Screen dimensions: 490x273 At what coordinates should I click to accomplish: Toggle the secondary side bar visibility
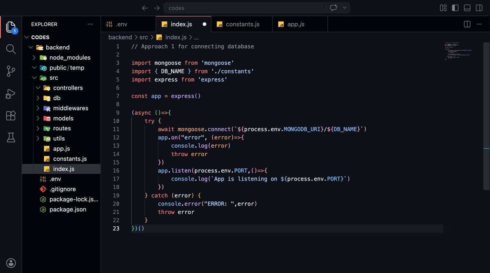(x=479, y=8)
